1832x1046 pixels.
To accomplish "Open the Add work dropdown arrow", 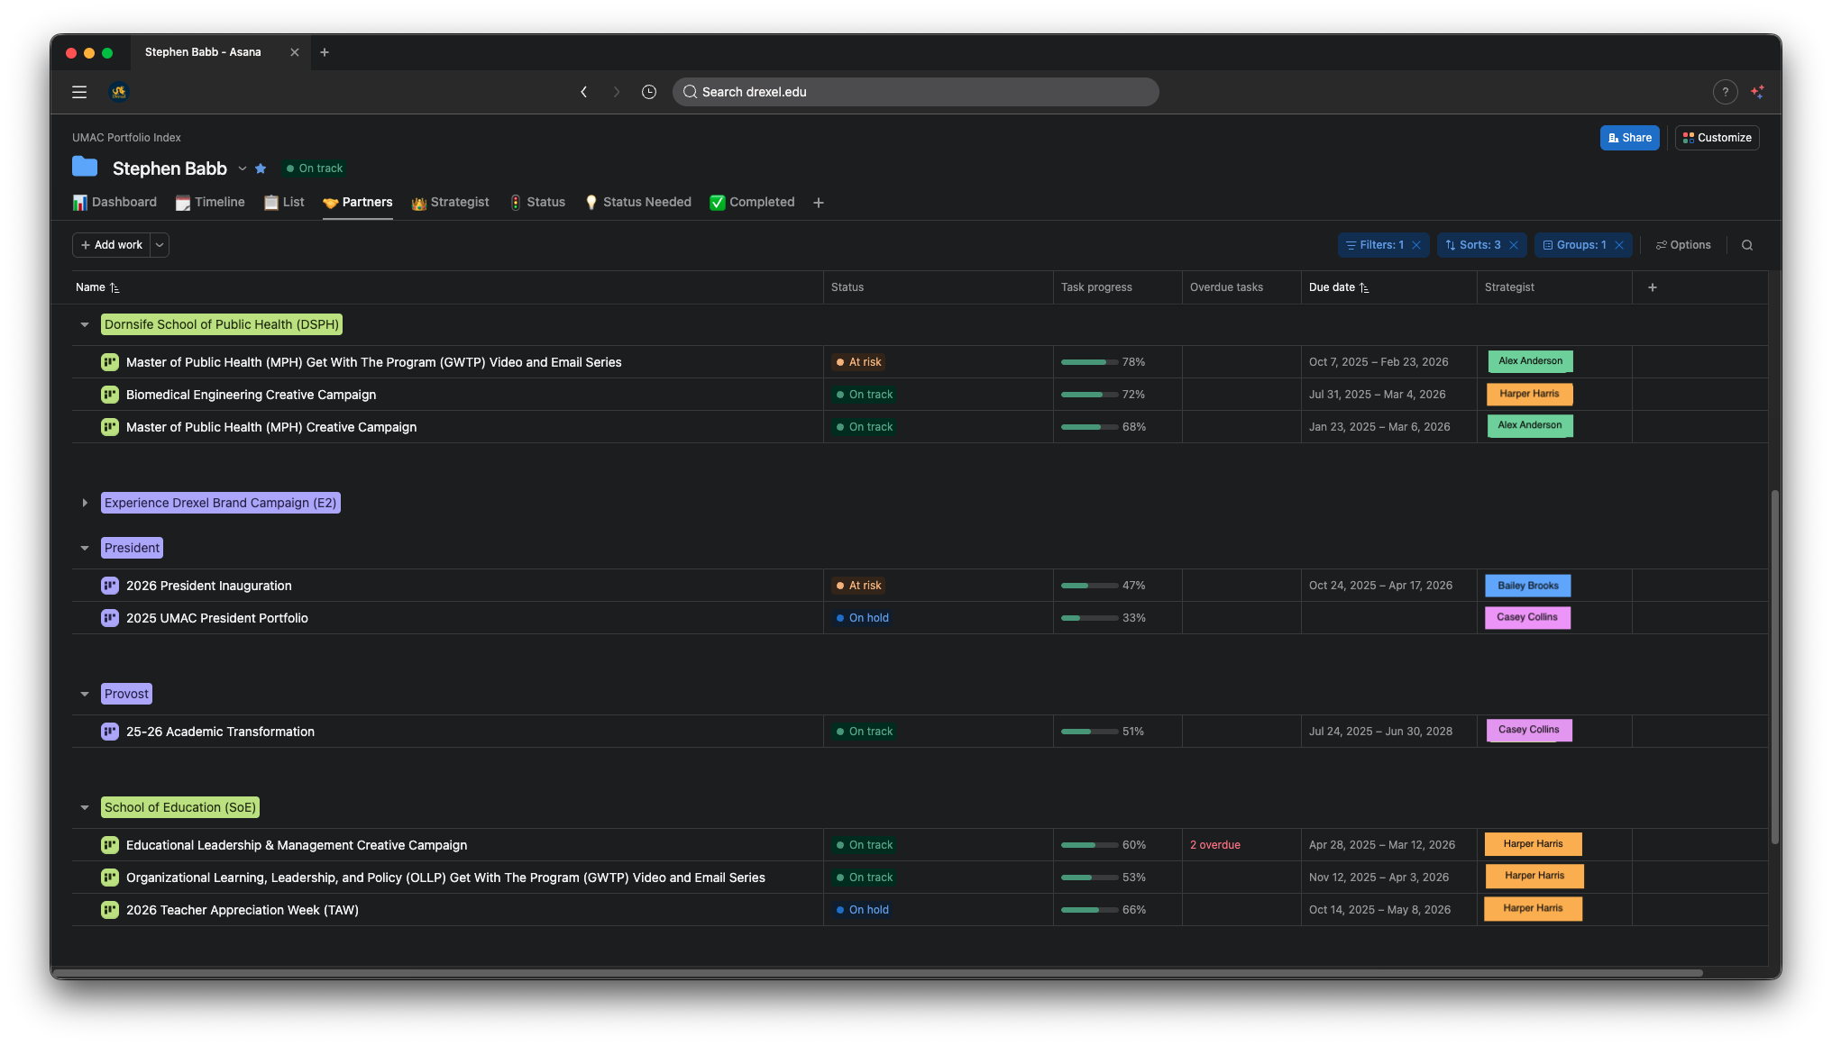I will [x=159, y=244].
